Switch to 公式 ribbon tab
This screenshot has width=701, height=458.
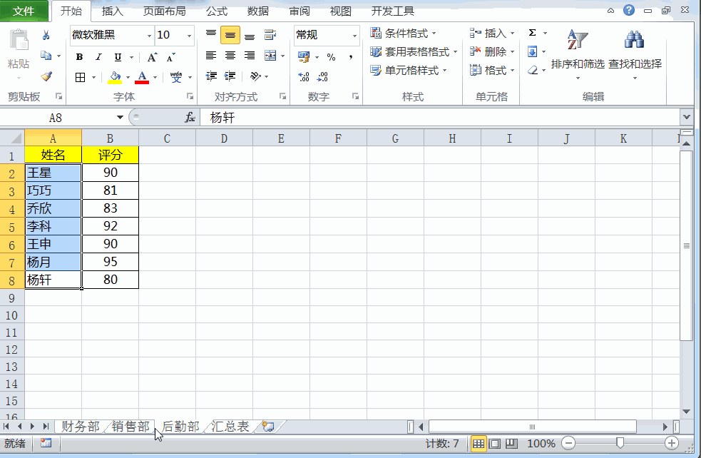pos(217,11)
